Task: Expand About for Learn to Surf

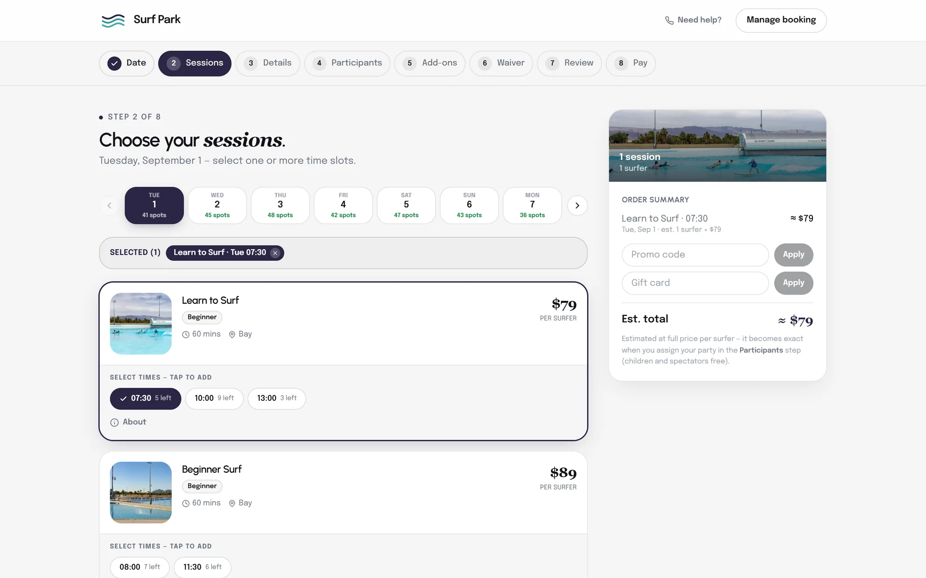Action: coord(128,422)
